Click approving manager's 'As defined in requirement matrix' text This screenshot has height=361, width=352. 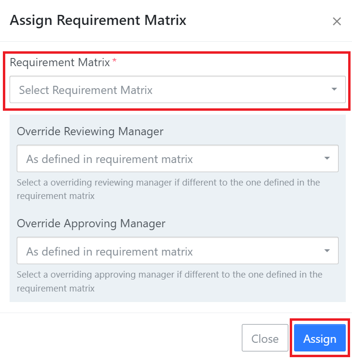(x=110, y=251)
